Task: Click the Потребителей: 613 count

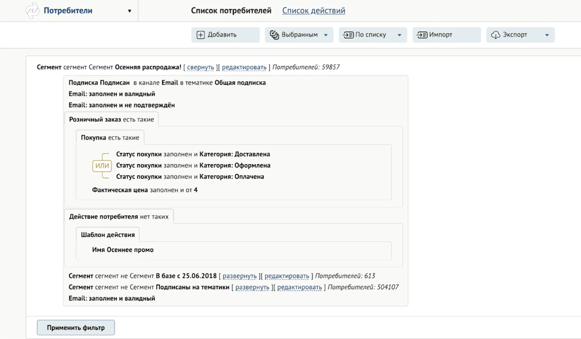Action: point(345,276)
